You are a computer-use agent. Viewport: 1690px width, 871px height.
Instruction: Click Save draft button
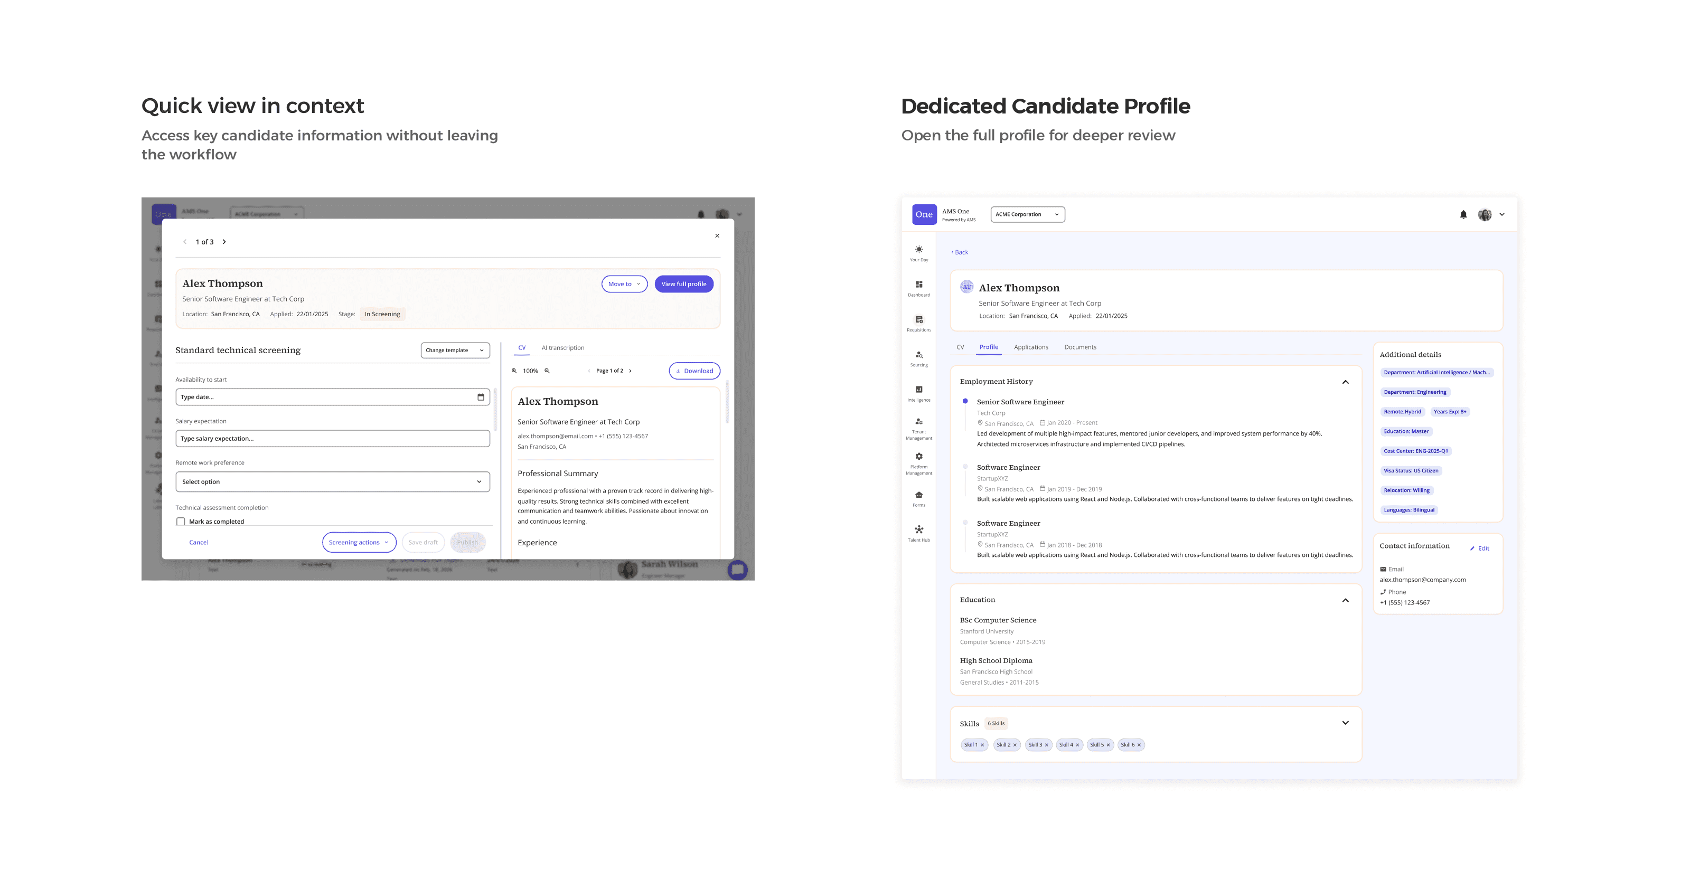point(423,543)
